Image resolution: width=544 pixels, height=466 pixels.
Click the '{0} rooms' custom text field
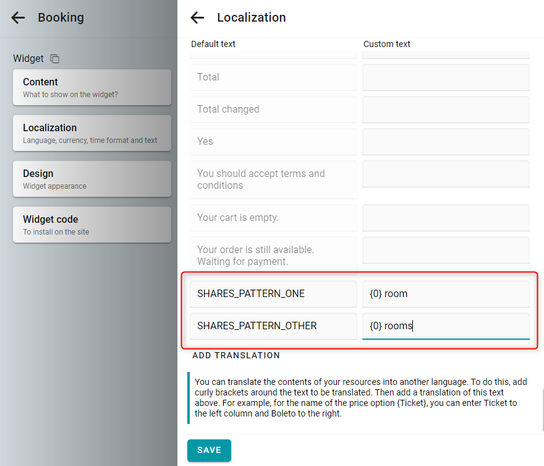[x=446, y=326]
